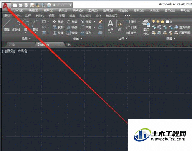This screenshot has height=151, width=192.
Task: Open the 编辑(E) menu
Action: click(x=33, y=11)
